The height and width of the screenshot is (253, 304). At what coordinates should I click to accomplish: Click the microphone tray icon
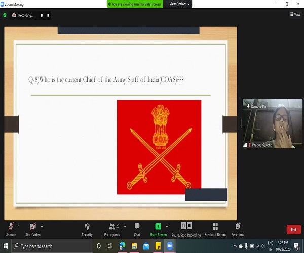246,246
